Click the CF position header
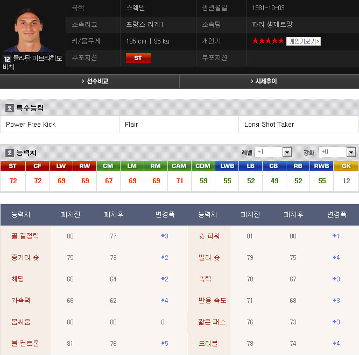 pos(37,166)
